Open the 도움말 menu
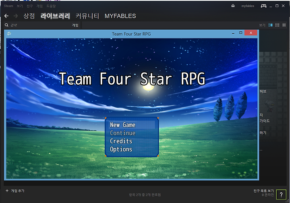Image resolution: width=290 pixels, height=203 pixels. point(51,6)
